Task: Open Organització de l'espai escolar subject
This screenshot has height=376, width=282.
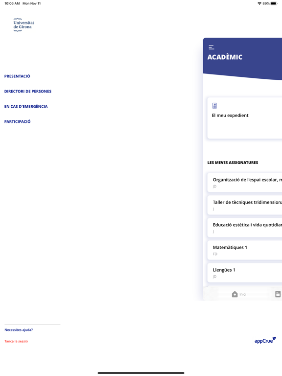Action: [x=245, y=183]
